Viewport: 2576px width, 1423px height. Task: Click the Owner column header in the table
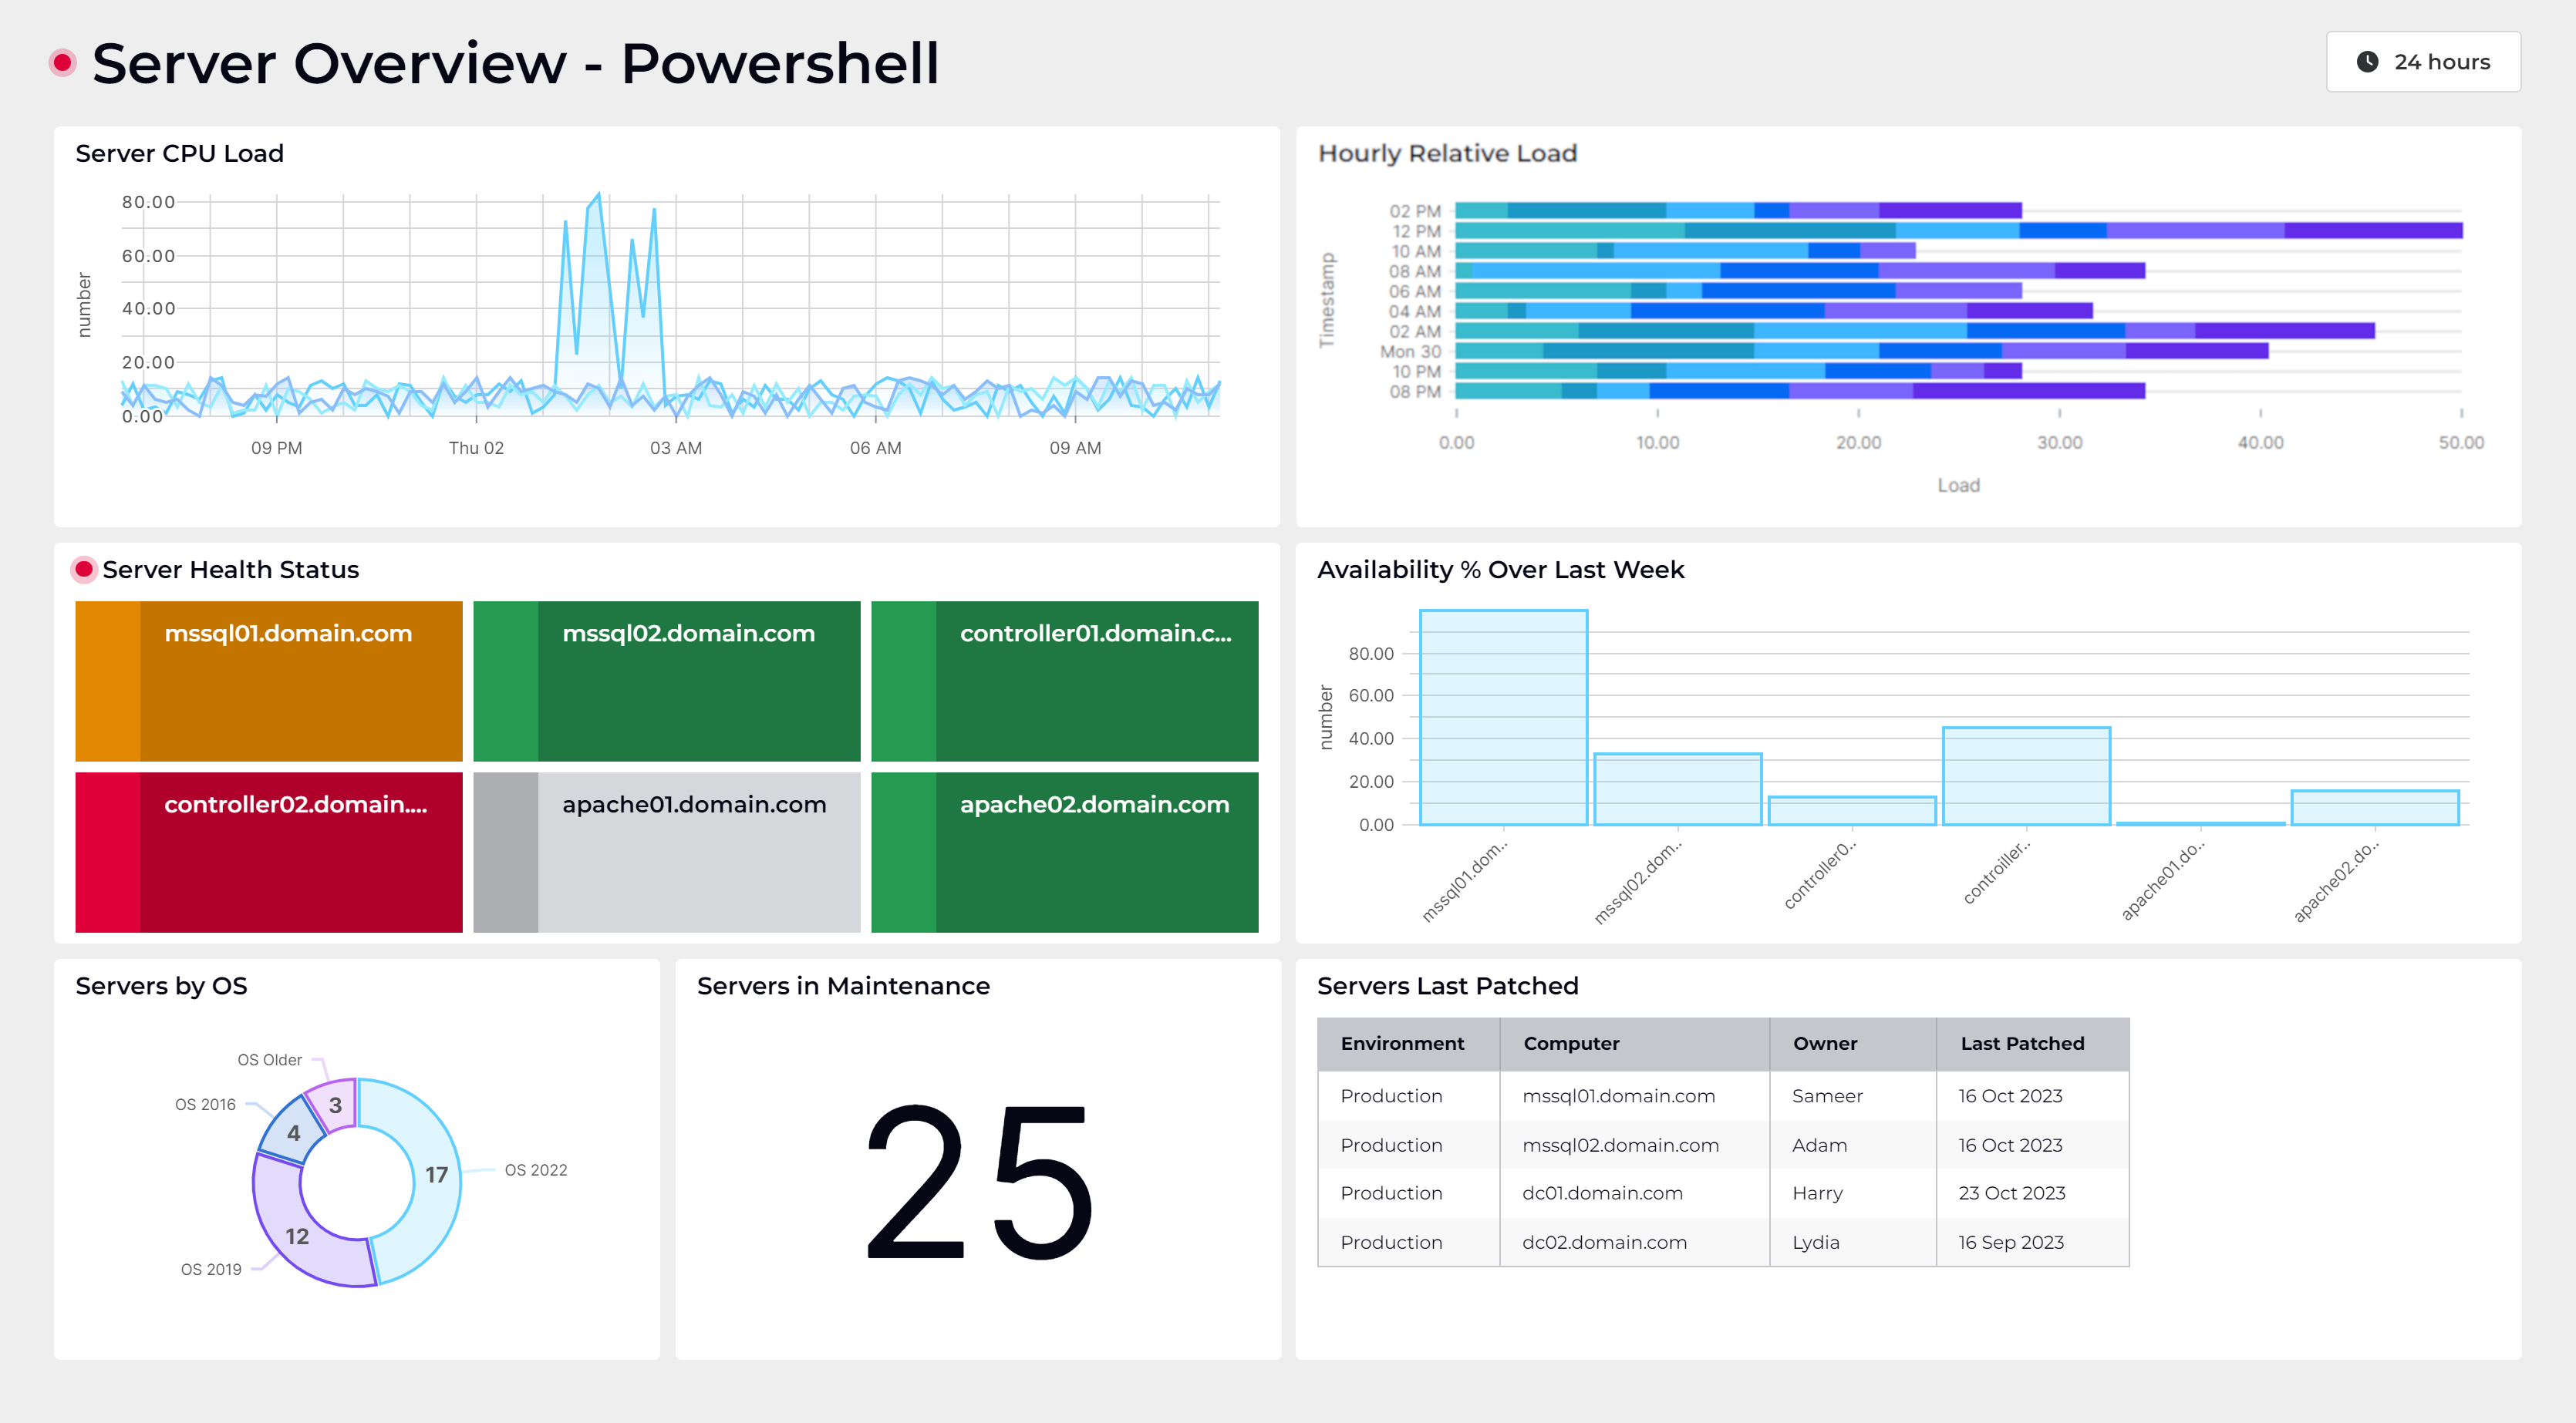(x=1825, y=1043)
